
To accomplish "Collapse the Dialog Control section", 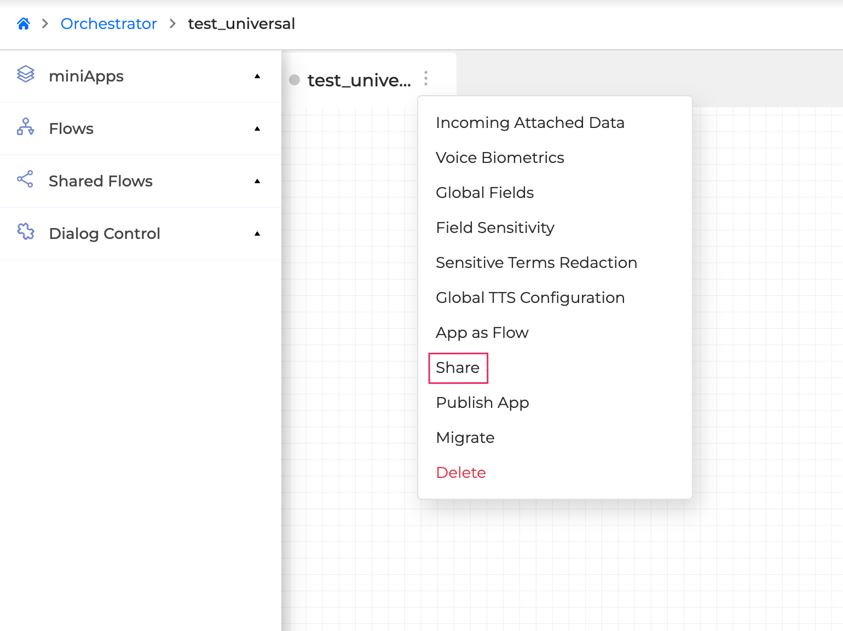I will (257, 233).
